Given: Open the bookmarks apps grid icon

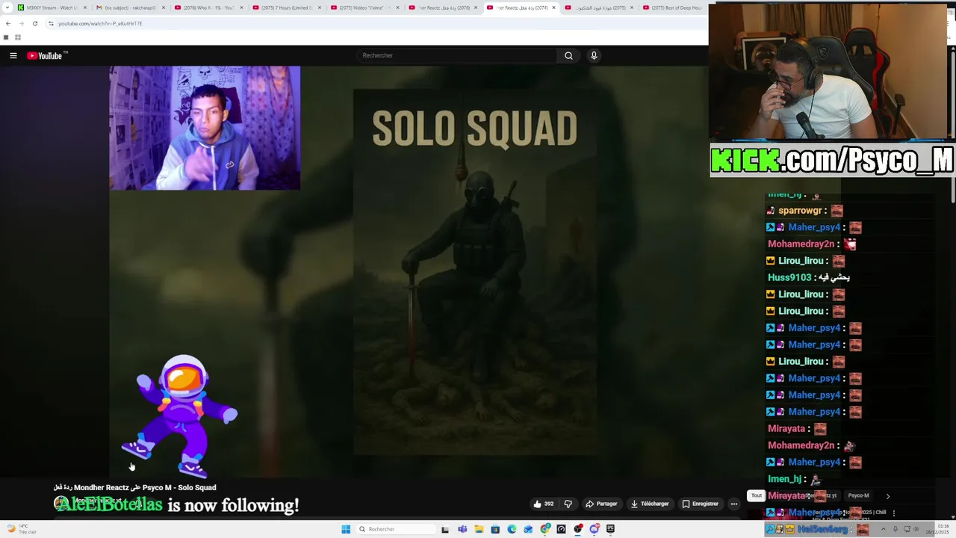Looking at the screenshot, I should click(18, 37).
